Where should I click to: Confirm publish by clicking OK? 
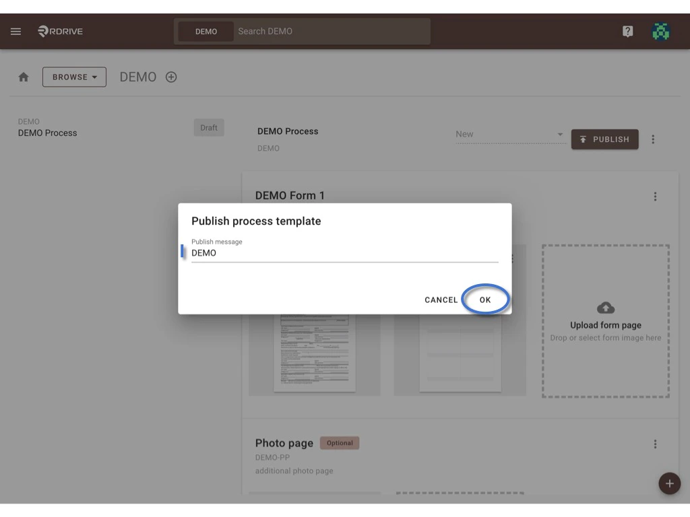[486, 300]
